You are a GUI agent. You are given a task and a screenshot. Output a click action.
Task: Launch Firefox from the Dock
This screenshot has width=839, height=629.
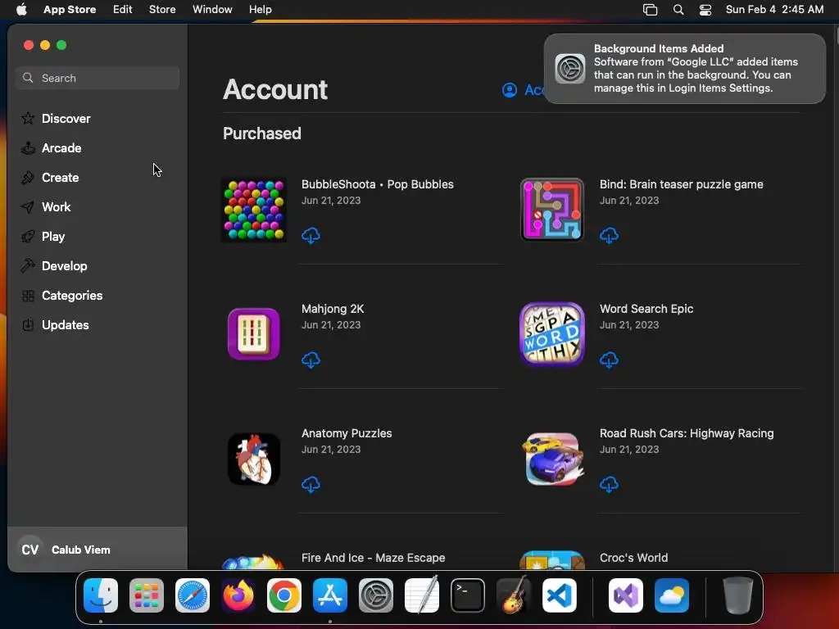(x=238, y=595)
